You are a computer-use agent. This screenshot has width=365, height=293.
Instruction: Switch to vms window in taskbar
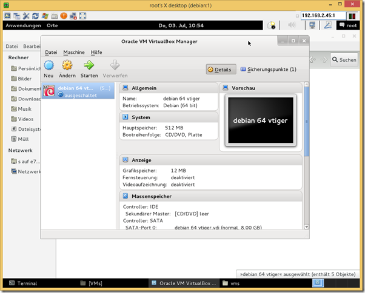click(x=231, y=283)
